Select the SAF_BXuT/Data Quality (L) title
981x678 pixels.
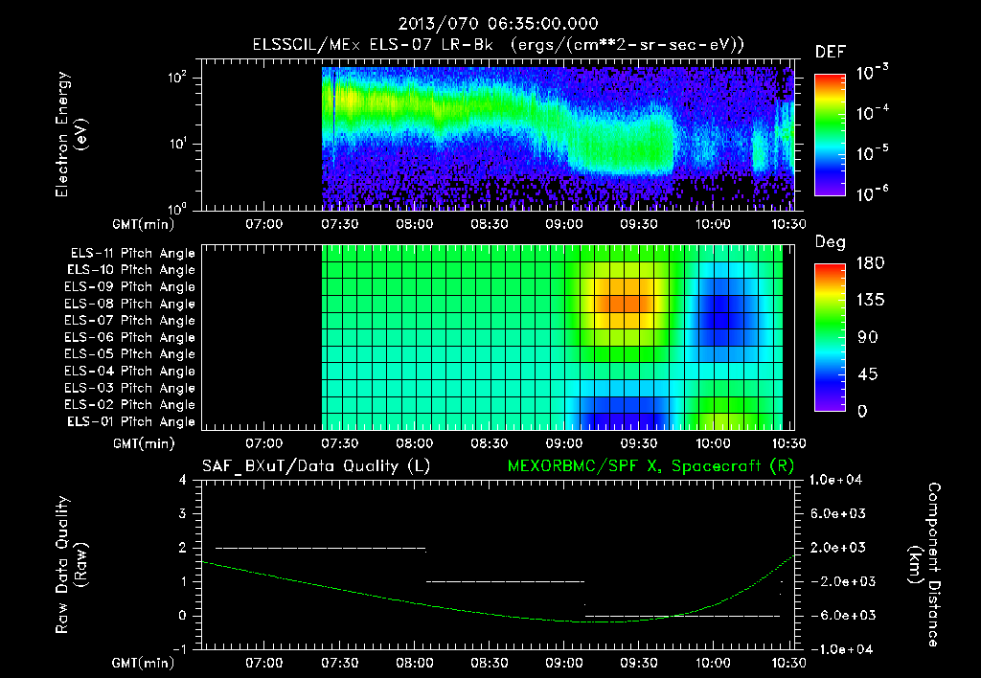tap(316, 466)
